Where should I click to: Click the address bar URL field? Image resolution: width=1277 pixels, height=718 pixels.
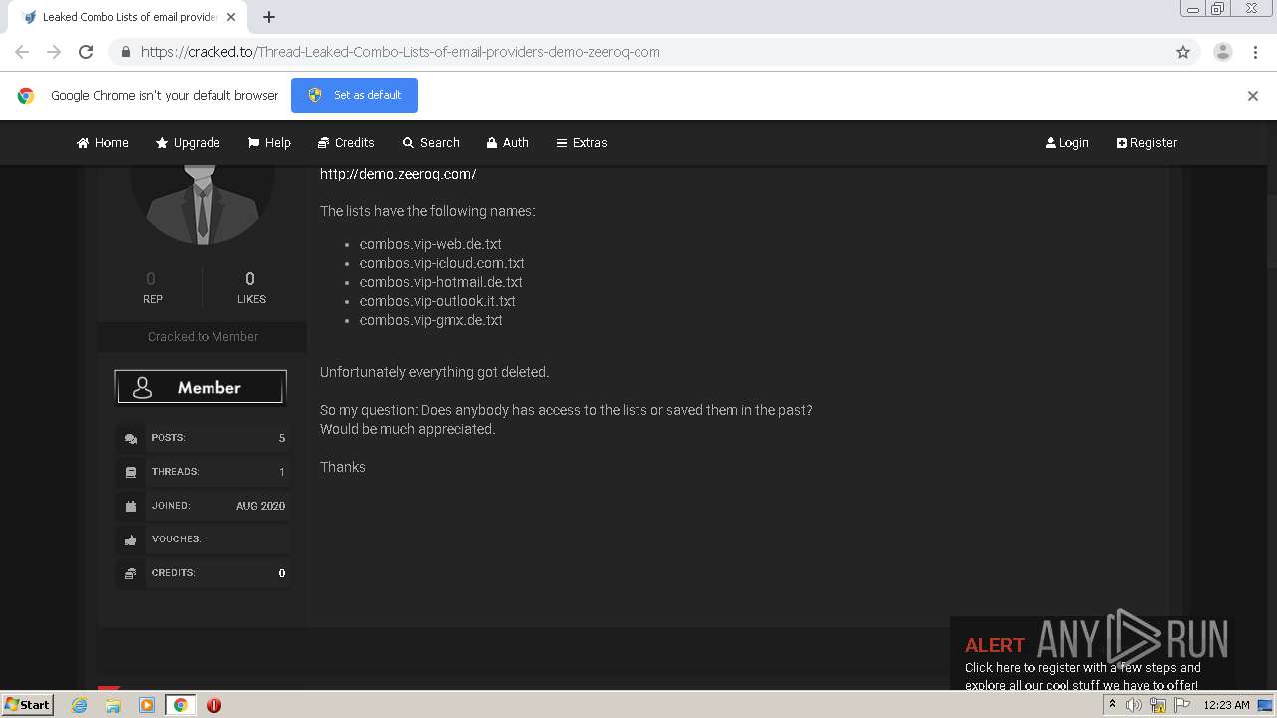click(x=638, y=52)
